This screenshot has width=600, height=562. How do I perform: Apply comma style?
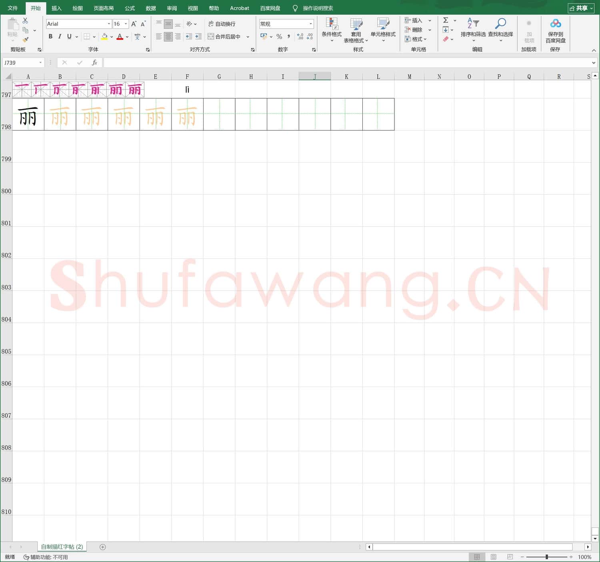(288, 36)
